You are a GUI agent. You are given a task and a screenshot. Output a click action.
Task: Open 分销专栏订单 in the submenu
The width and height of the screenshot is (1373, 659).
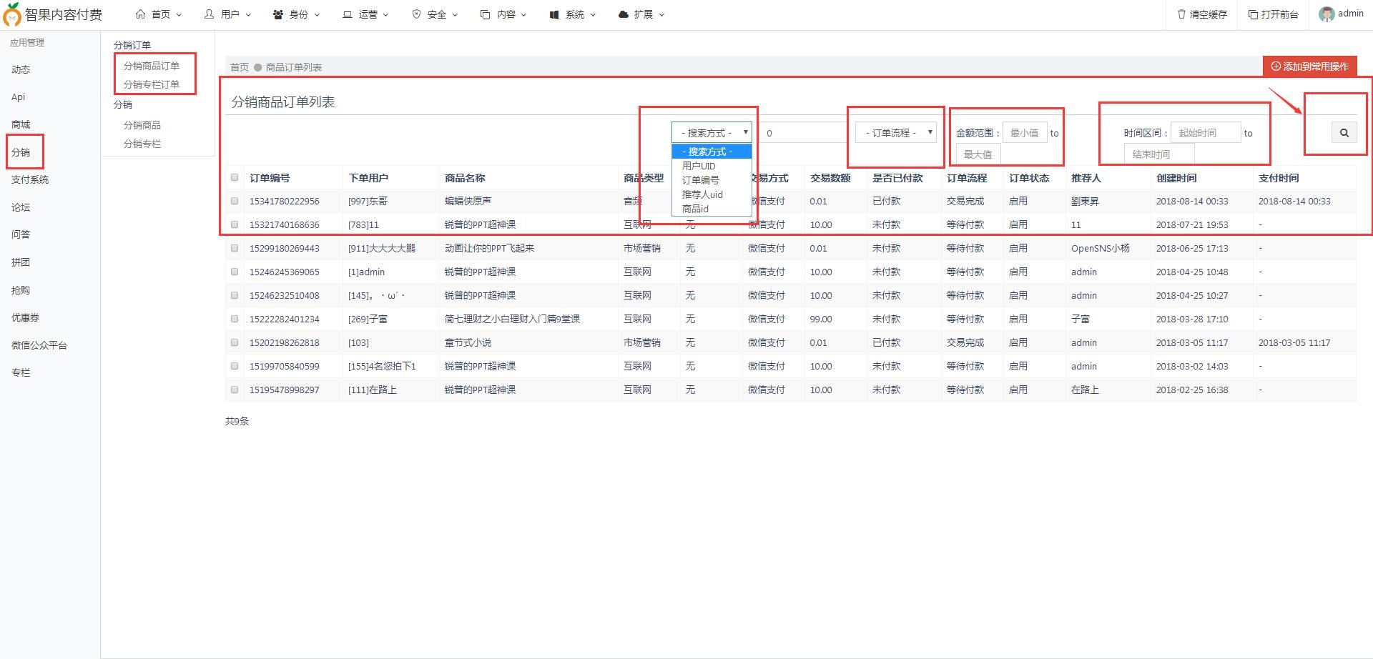pos(153,84)
